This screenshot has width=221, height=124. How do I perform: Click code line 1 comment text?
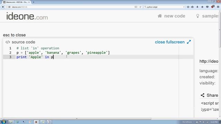[x=38, y=48]
